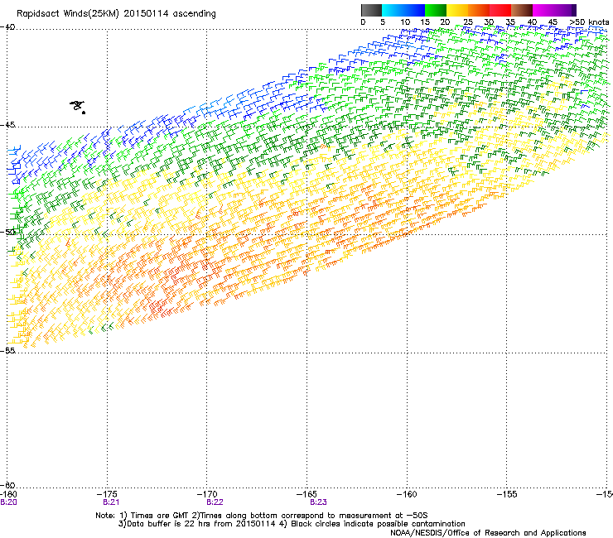Click the orange 25-30 knots legend segment

point(479,10)
